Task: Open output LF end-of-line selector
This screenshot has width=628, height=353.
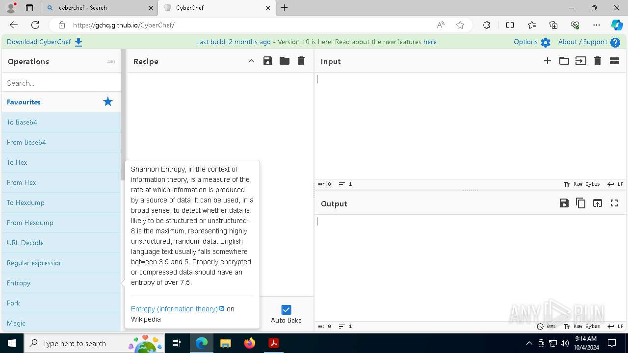Action: (615, 327)
